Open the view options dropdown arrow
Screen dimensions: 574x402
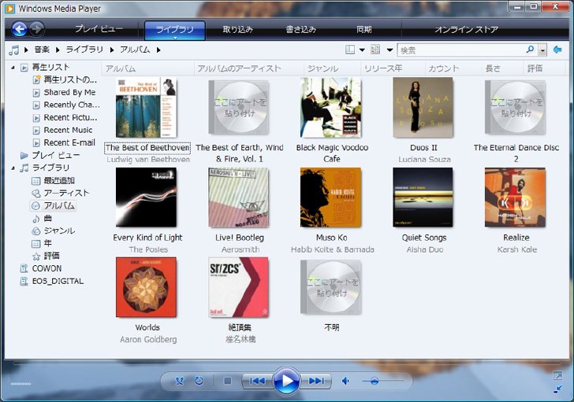point(389,50)
